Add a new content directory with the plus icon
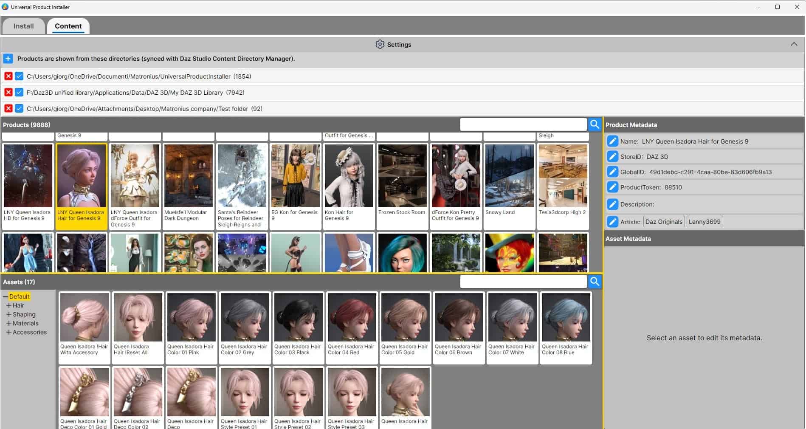The width and height of the screenshot is (806, 429). (x=8, y=59)
